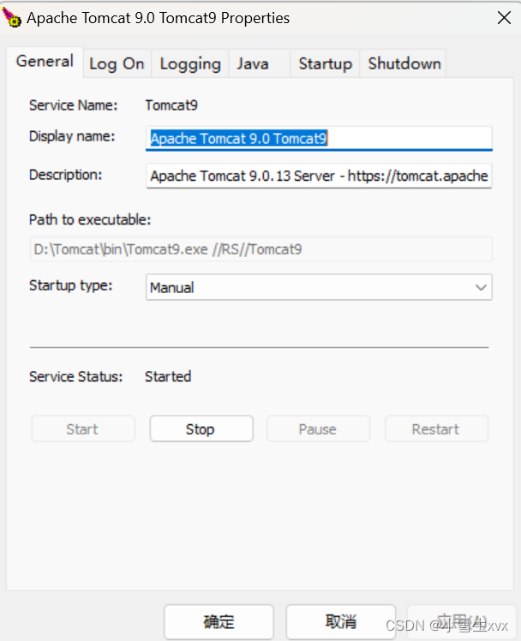Viewport: 521px width, 641px height.
Task: Click the 'Started' service status text
Action: pos(168,376)
